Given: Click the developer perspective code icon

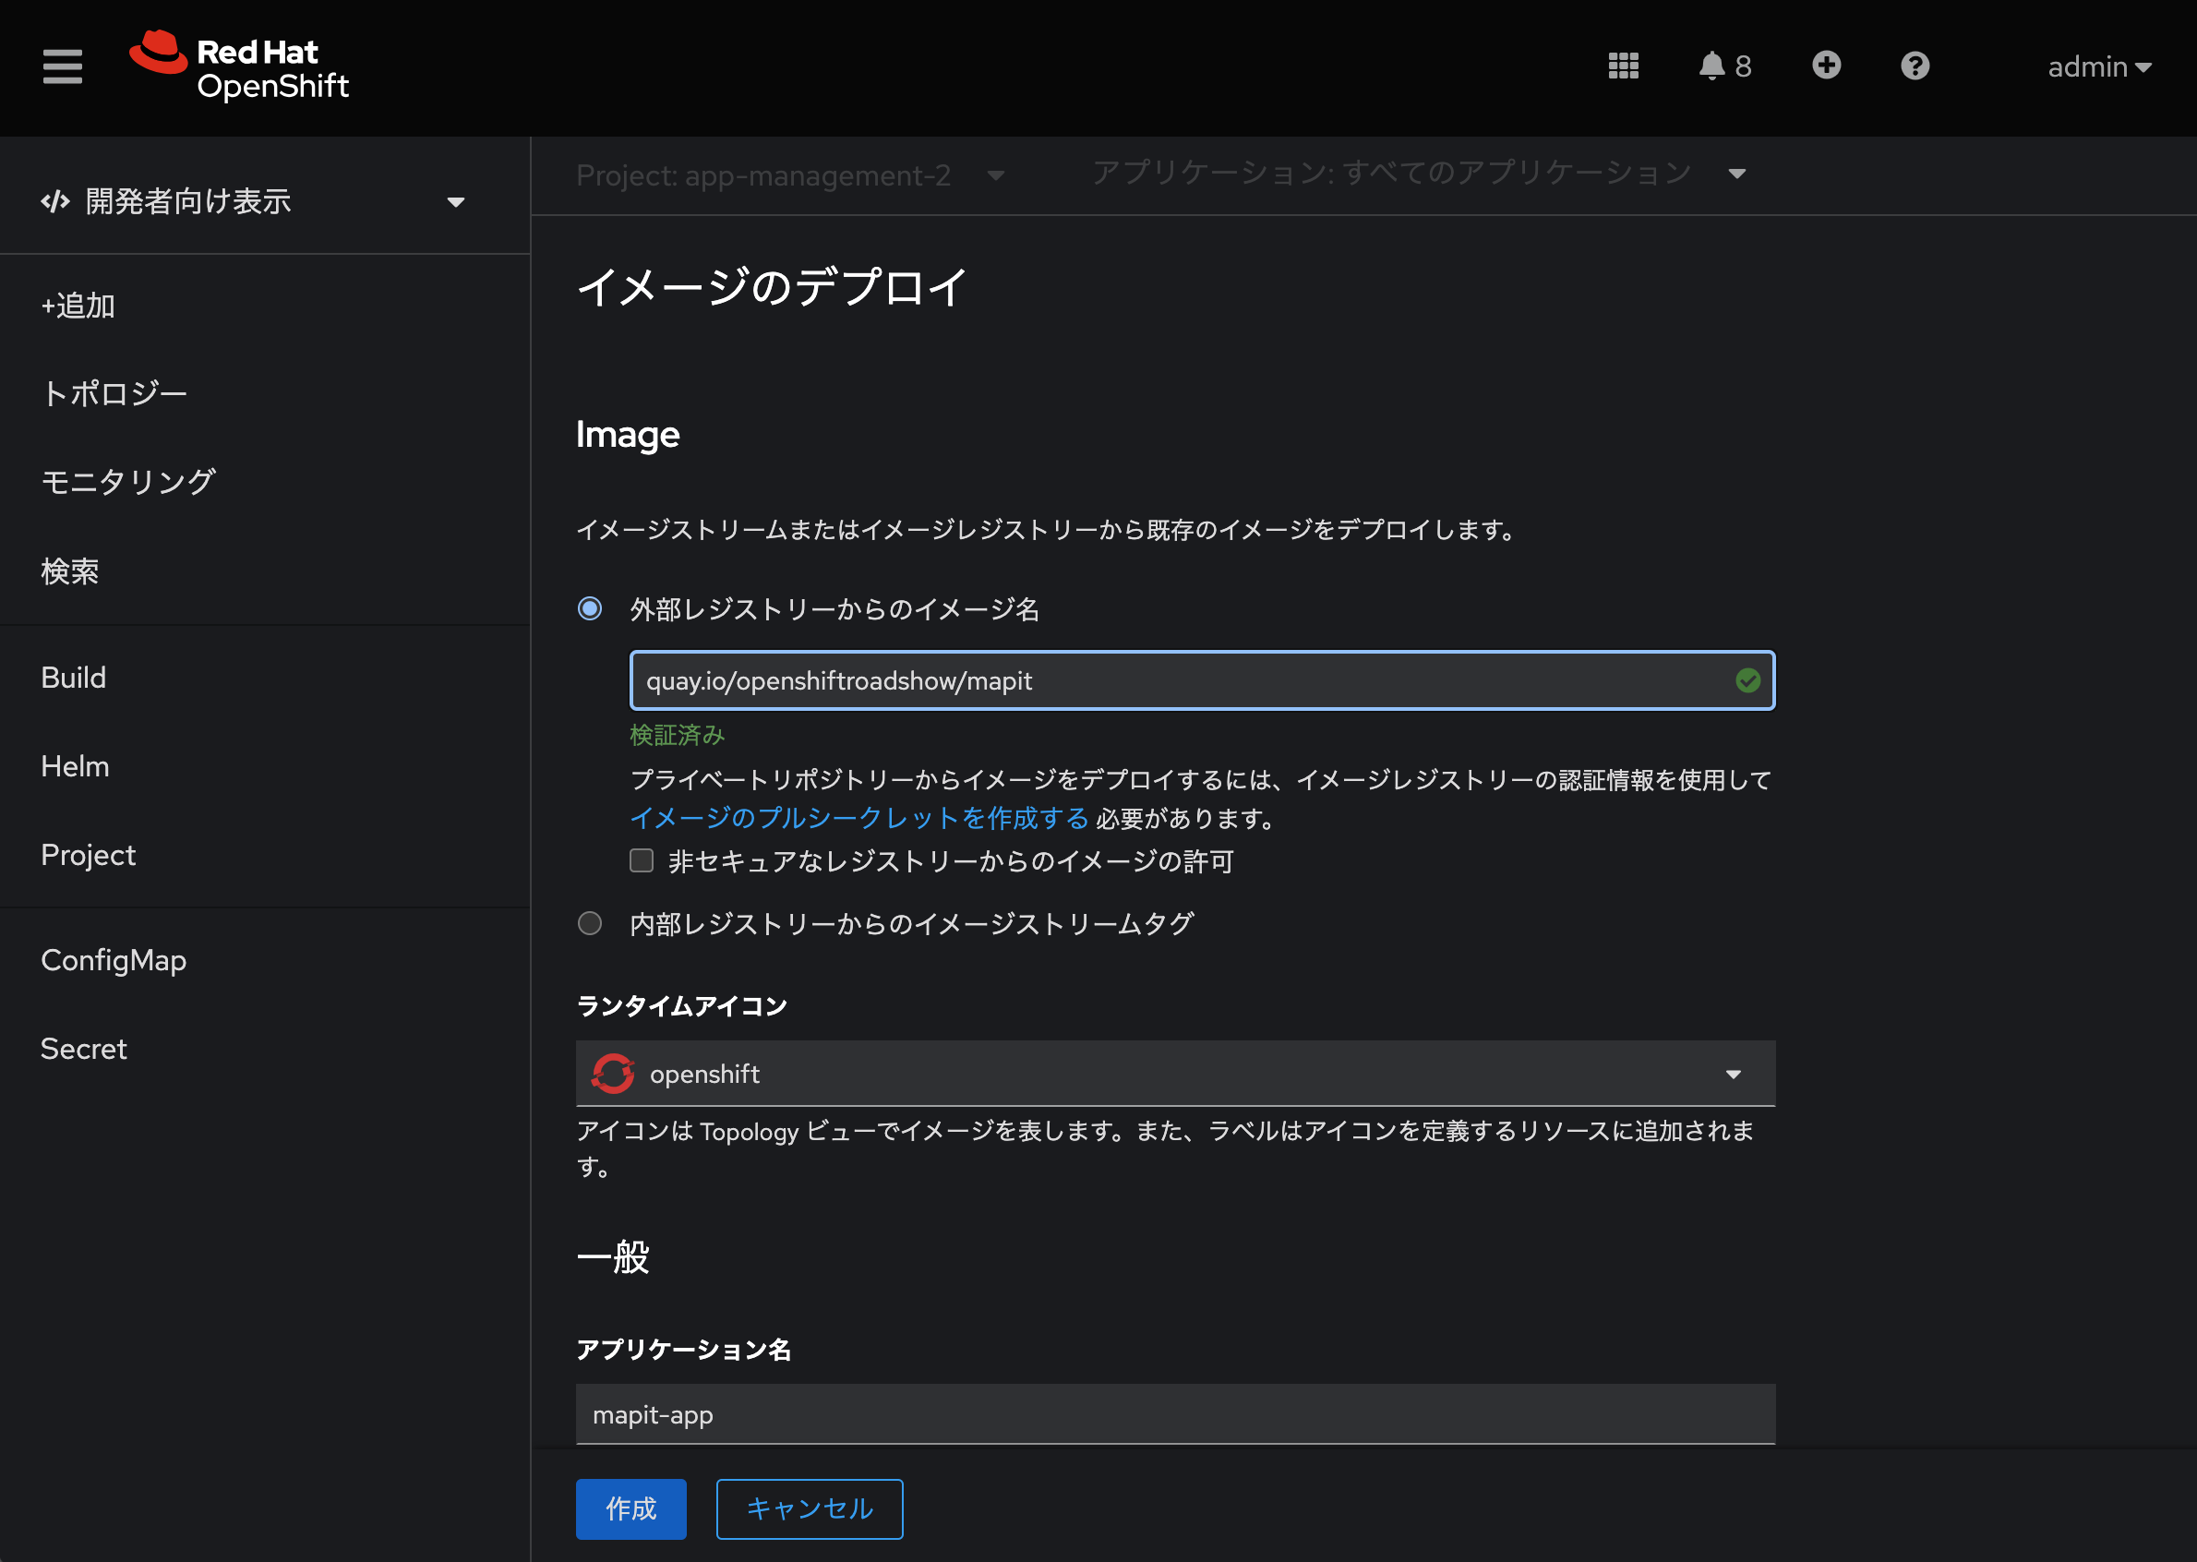Looking at the screenshot, I should pyautogui.click(x=54, y=201).
